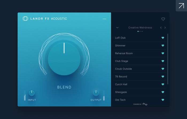Go to the previous preset category arrow
This screenshot has width=187, height=119.
coord(161,28)
